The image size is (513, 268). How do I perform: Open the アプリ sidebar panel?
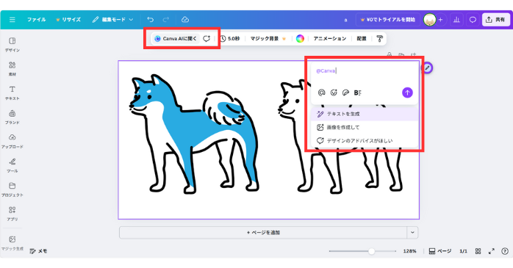[x=12, y=214]
